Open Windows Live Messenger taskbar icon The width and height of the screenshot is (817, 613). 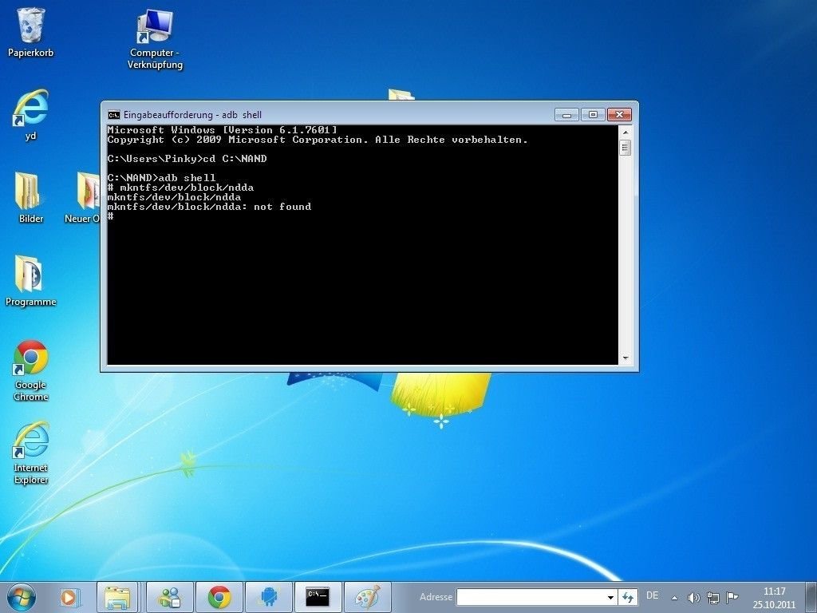tap(170, 597)
